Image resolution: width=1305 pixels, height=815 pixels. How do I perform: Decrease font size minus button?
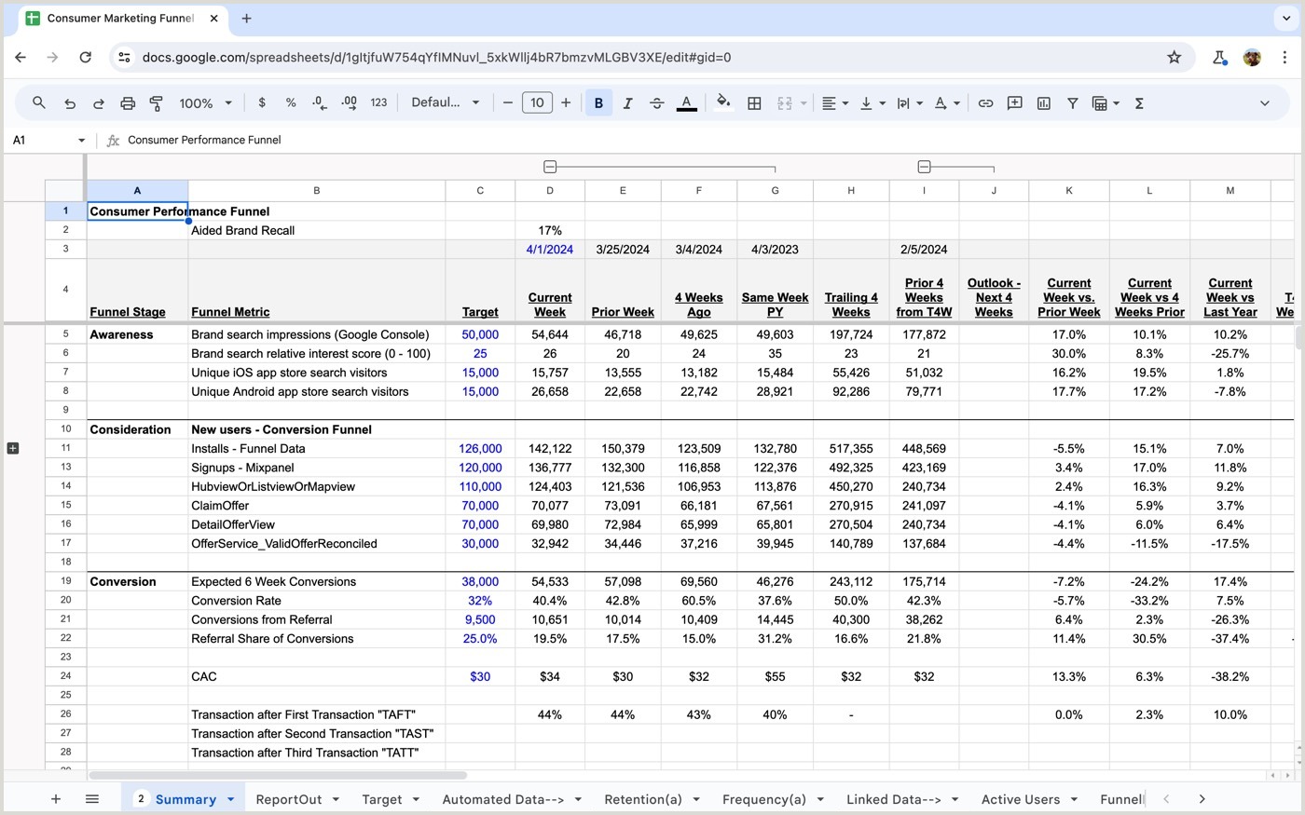tap(508, 103)
